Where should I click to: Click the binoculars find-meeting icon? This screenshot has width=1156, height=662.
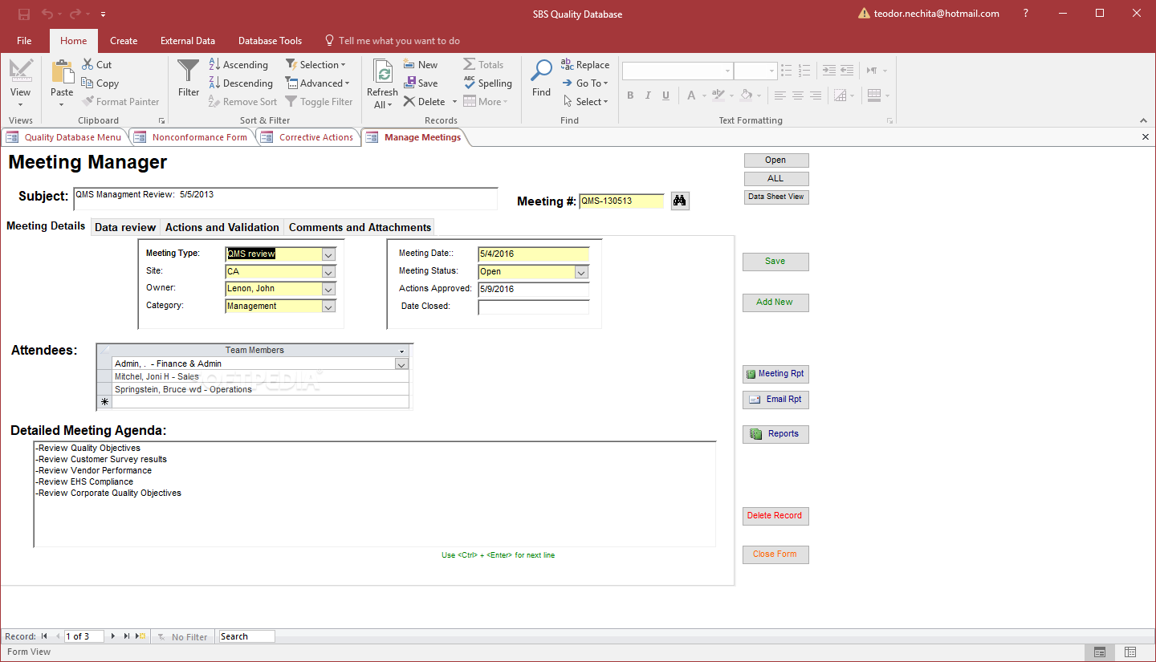point(680,201)
